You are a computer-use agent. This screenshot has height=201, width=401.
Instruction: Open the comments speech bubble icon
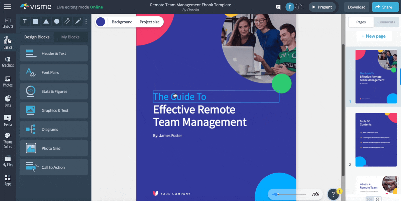tap(278, 7)
